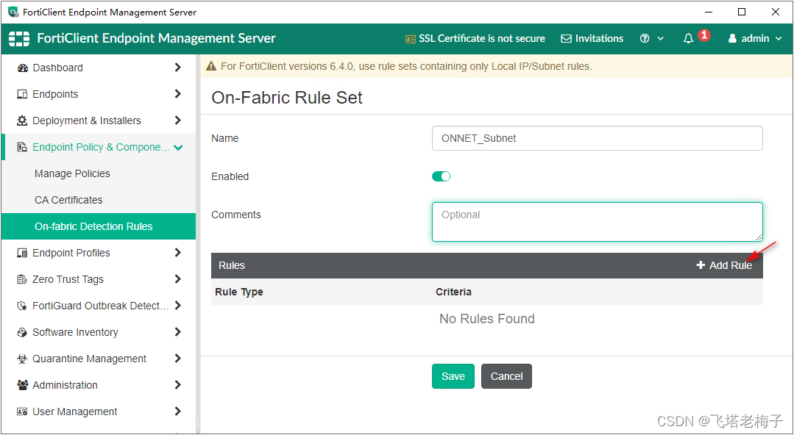Screen dimensions: 794x435
Task: Click the Endpoint Policy & Components icon
Action: coord(22,147)
